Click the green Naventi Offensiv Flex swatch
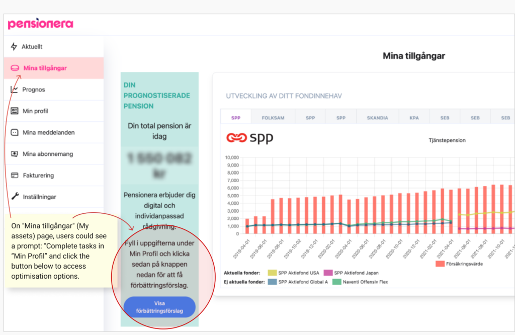The height and width of the screenshot is (335, 515). tap(336, 282)
